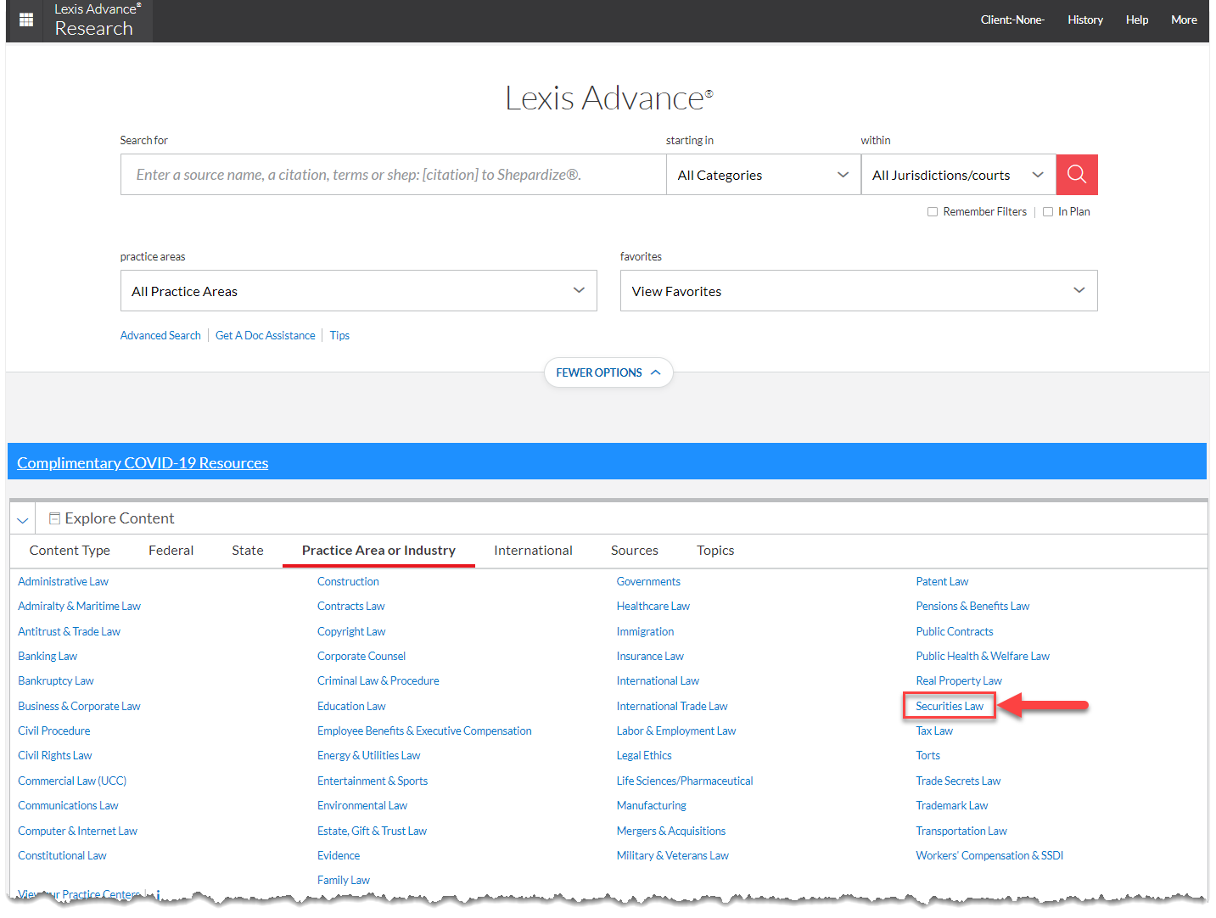Image resolution: width=1216 pixels, height=918 pixels.
Task: Open the Labor & Employment Law link
Action: (676, 730)
